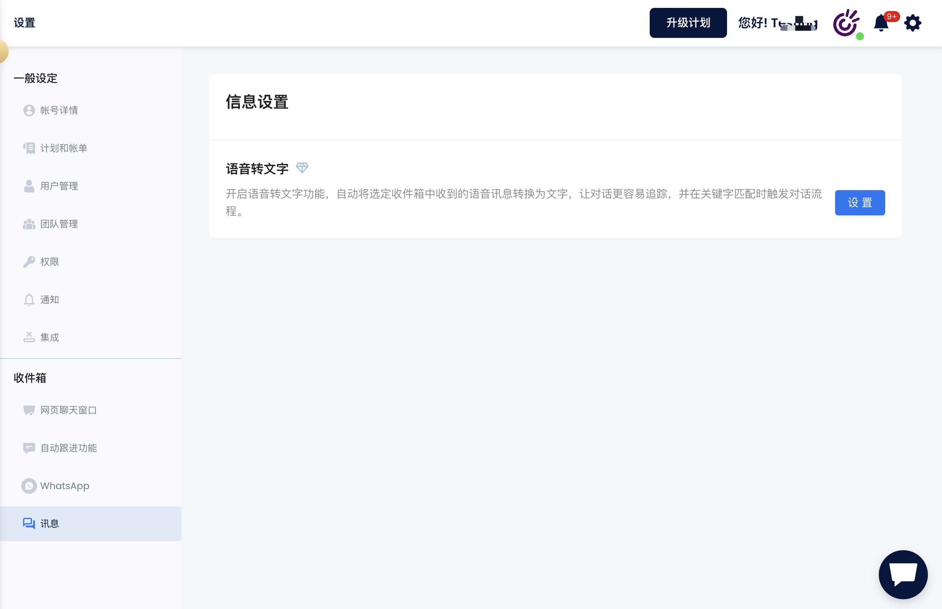Open 自动跟进功能 in the sidebar
This screenshot has width=942, height=609.
(68, 448)
